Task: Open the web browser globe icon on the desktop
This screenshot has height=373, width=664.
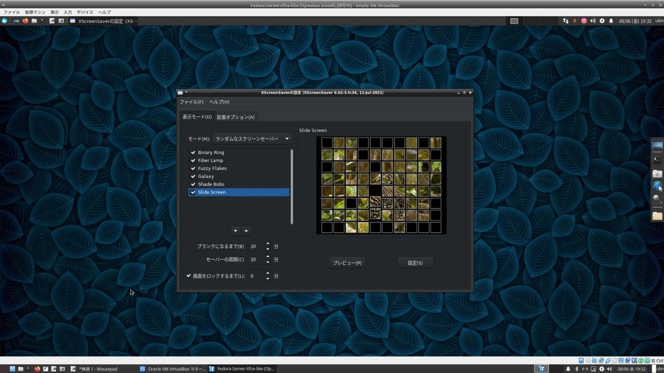Action: [657, 185]
